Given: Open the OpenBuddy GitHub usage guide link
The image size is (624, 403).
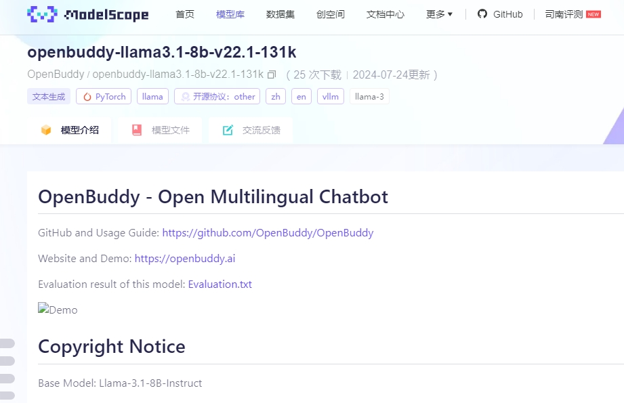Looking at the screenshot, I should (x=267, y=232).
